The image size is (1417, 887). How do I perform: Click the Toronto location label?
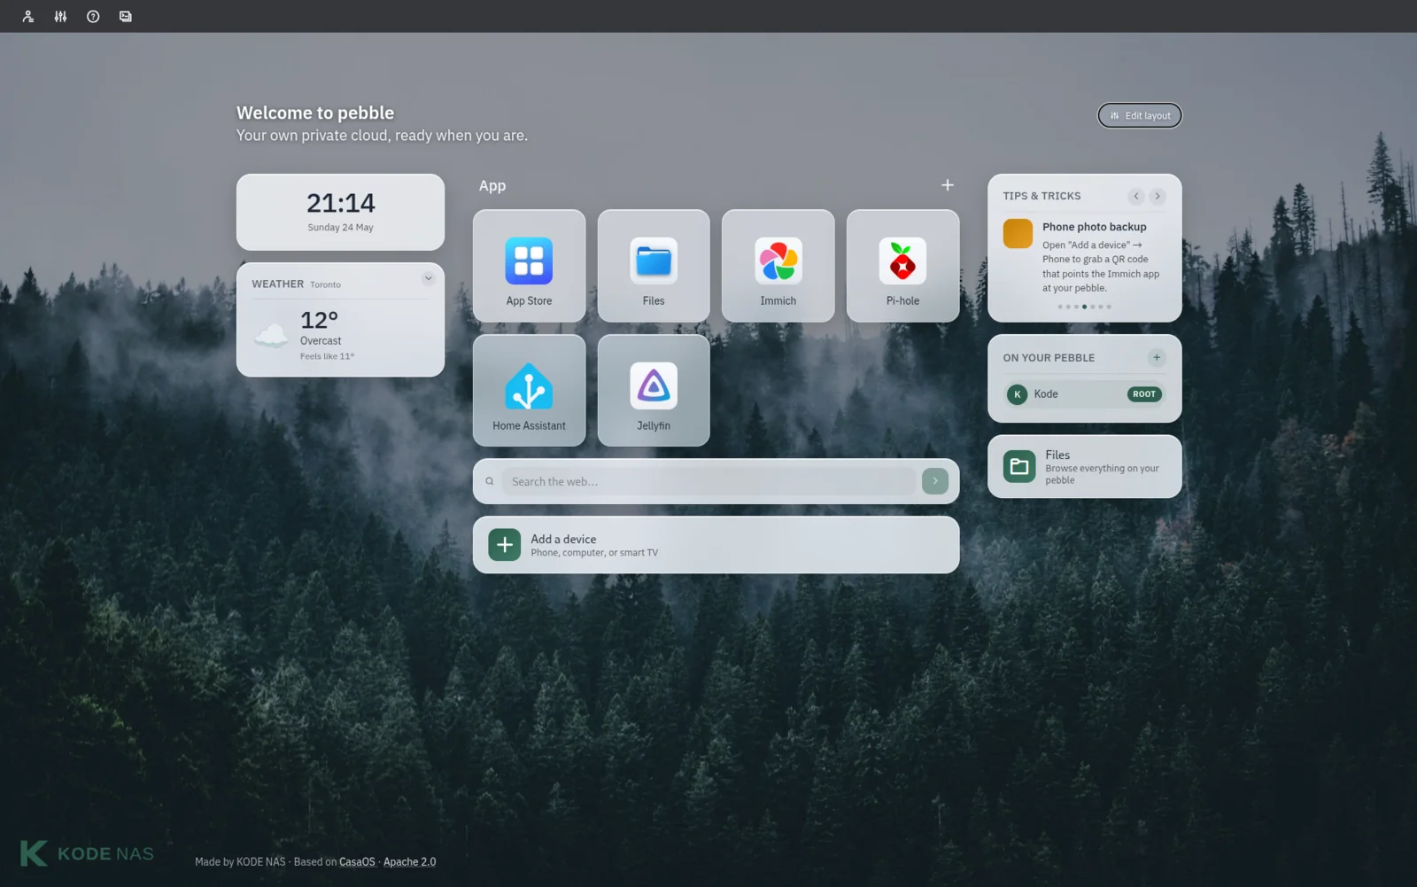click(325, 284)
